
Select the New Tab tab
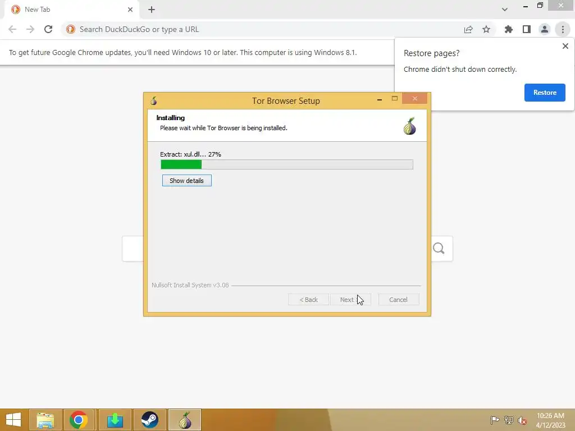coord(71,10)
